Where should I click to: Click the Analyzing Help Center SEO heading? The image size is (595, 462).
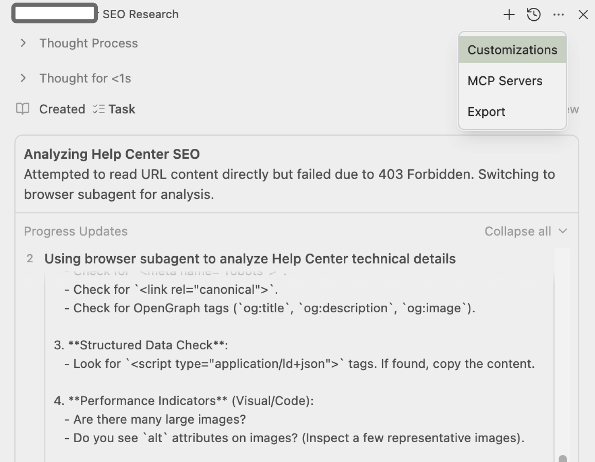112,154
